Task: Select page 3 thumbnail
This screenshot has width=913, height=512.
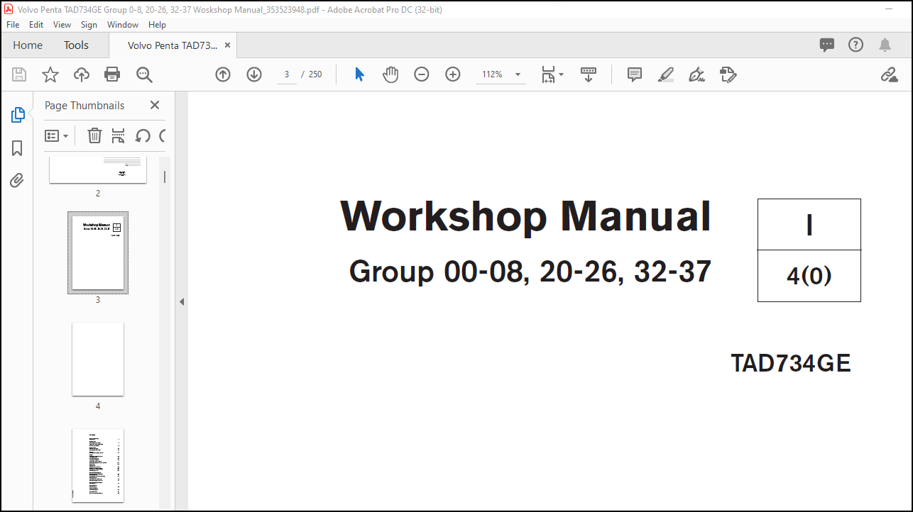Action: click(98, 252)
